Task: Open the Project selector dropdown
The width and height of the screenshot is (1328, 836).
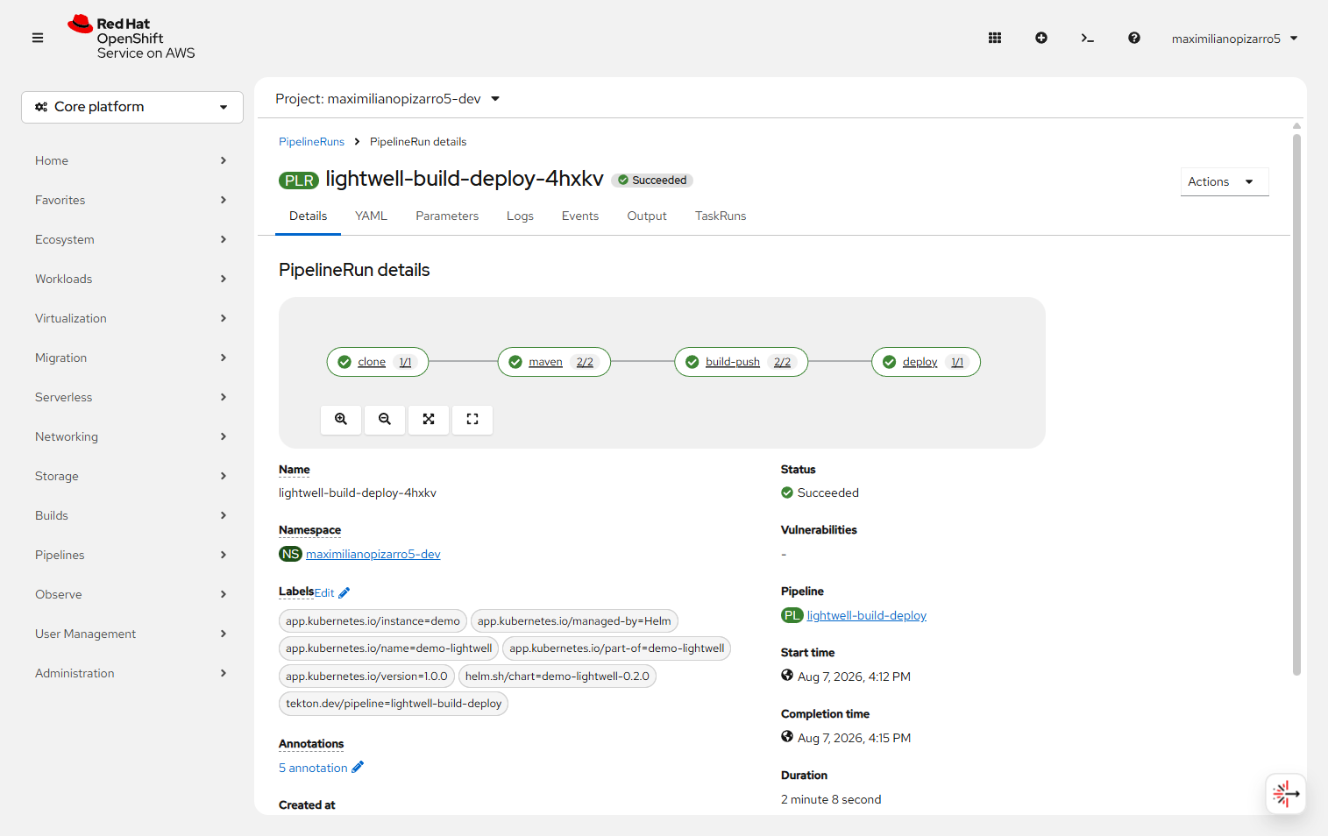Action: 387,99
